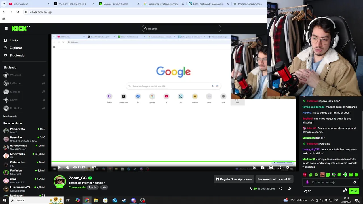
Task: Open Explorar in the sidebar
Action: [x=16, y=48]
